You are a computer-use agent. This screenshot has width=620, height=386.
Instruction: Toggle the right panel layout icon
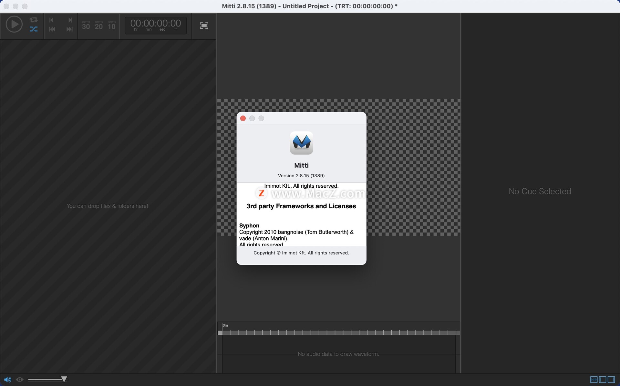611,380
